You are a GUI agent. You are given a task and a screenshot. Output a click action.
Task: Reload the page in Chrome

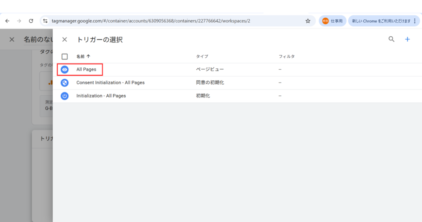[x=31, y=21]
